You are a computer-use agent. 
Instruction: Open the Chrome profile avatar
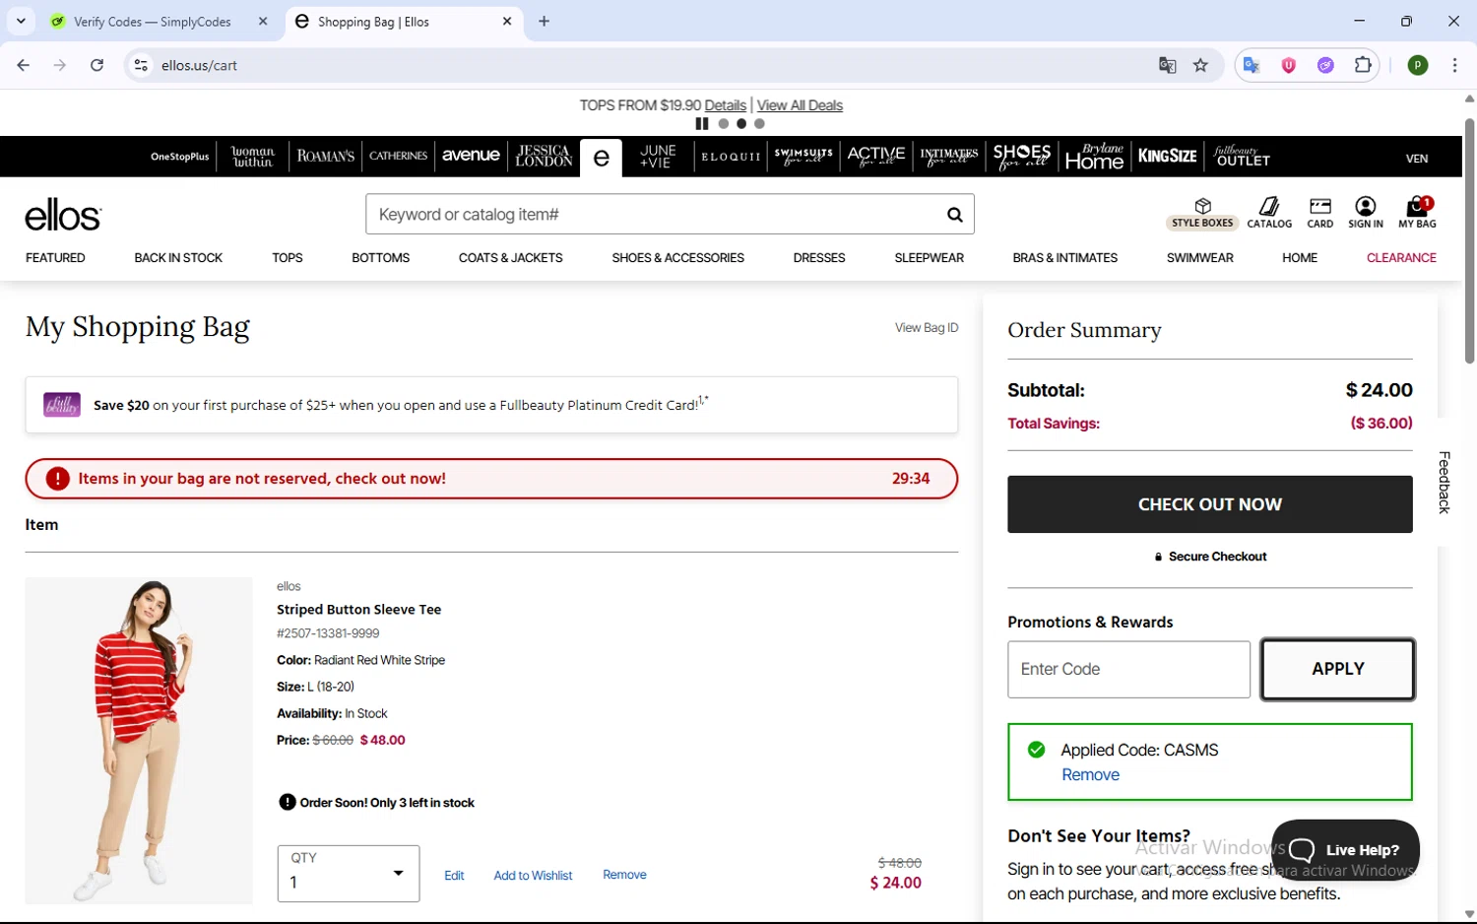(x=1418, y=65)
